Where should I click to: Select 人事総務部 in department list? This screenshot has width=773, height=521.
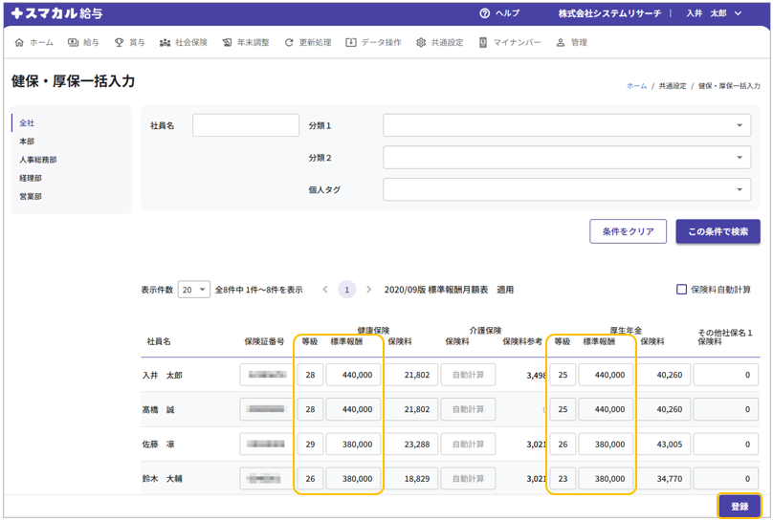38,160
